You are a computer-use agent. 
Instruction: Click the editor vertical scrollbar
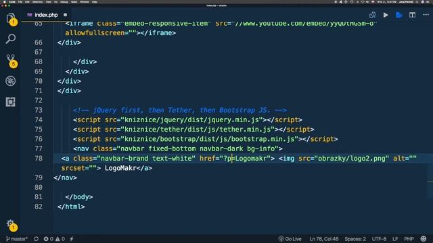[x=430, y=176]
